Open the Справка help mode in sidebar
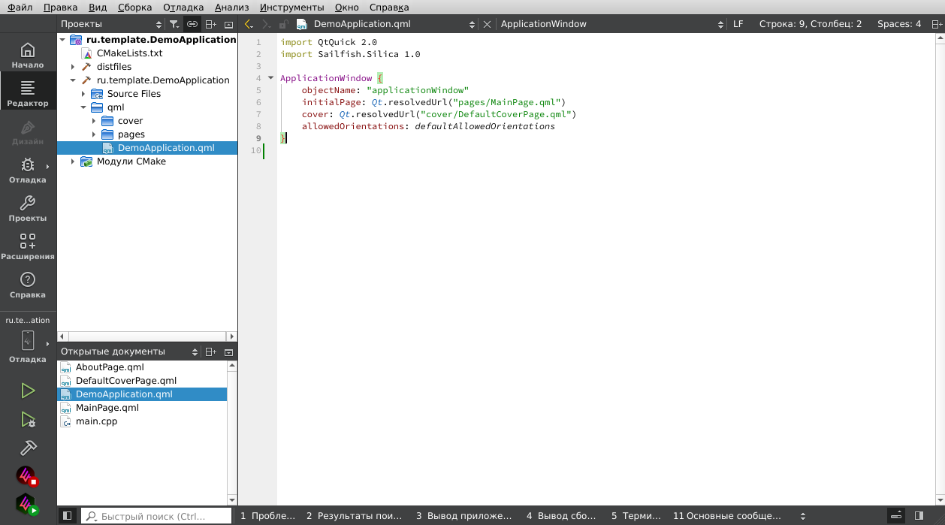The width and height of the screenshot is (945, 525). point(28,285)
